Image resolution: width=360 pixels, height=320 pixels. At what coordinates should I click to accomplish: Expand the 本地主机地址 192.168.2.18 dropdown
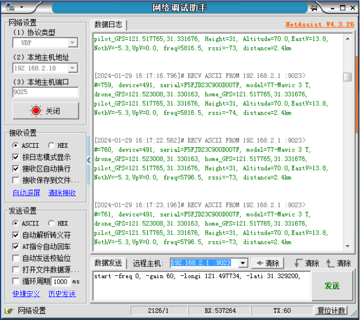73,68
